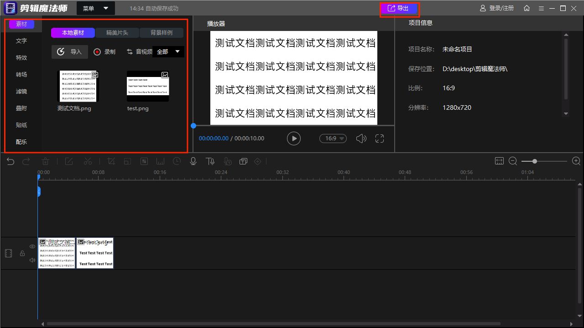
Task: Play the preview in the player
Action: (x=293, y=138)
